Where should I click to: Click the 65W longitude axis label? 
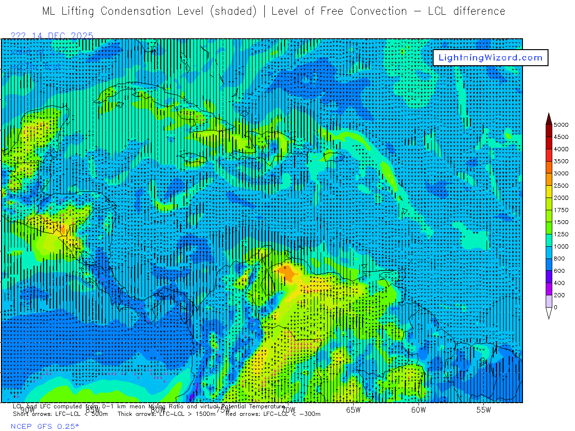tap(353, 410)
